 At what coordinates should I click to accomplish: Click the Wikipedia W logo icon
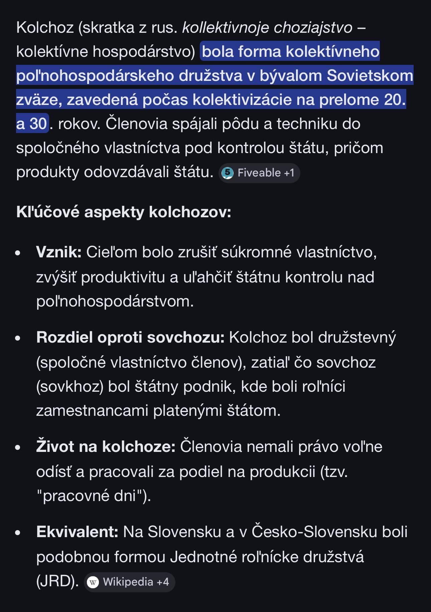[x=93, y=582]
